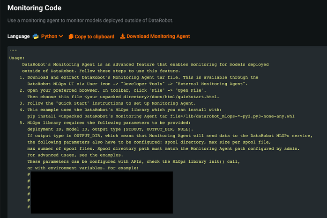This screenshot has width=327, height=218.
Task: Click step 1 Download and extract line
Action: pyautogui.click(x=142, y=77)
